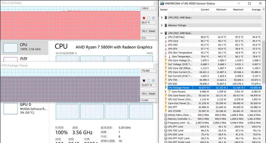Click thermometer icon beside CPU SOC row
The image size is (266, 143).
[166, 45]
